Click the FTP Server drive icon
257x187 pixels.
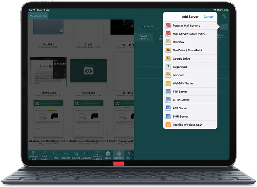click(x=168, y=92)
